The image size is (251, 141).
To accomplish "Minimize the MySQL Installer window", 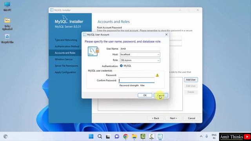I will [180, 10].
